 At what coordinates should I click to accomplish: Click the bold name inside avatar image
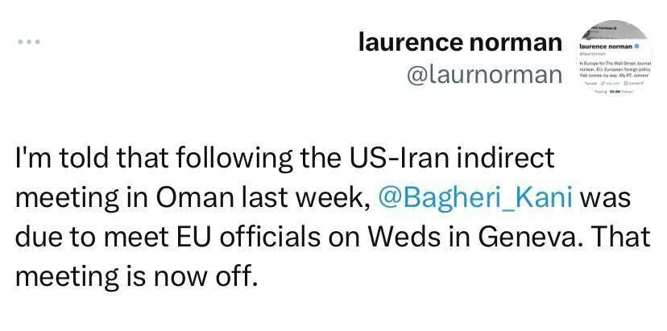click(x=610, y=46)
